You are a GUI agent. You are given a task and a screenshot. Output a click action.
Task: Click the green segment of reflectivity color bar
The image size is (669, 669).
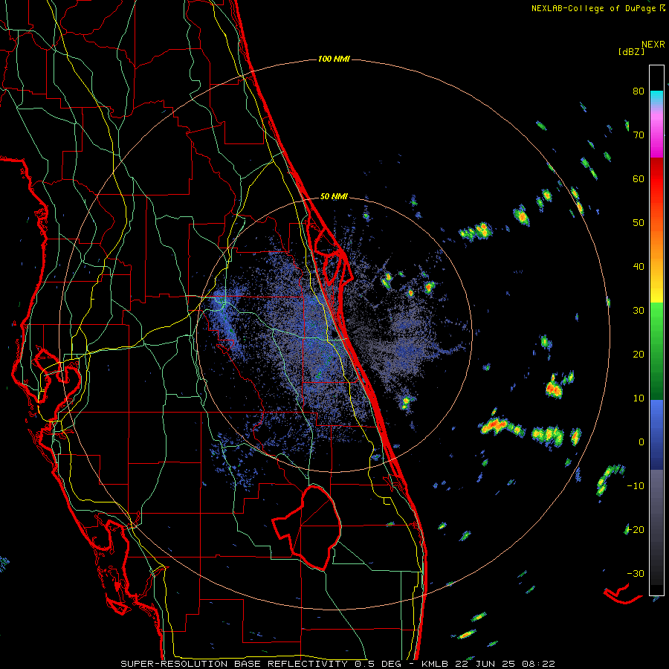[x=656, y=351]
